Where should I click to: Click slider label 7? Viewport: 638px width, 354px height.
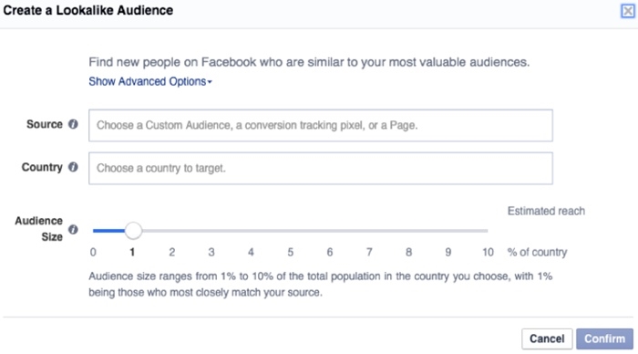369,252
